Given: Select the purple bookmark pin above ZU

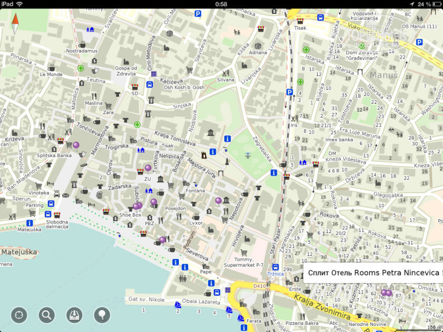Looking at the screenshot, I should (148, 168).
